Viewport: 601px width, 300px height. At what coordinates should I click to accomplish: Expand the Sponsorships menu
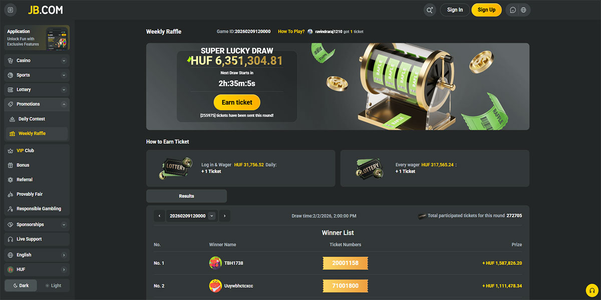coord(37,224)
